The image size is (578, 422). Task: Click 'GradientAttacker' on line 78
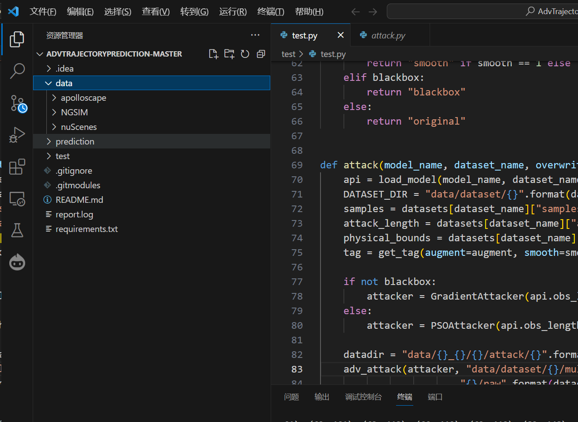[x=477, y=296]
